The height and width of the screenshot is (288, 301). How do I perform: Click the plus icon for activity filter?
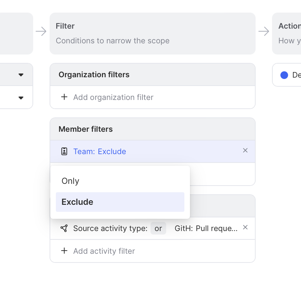[64, 251]
